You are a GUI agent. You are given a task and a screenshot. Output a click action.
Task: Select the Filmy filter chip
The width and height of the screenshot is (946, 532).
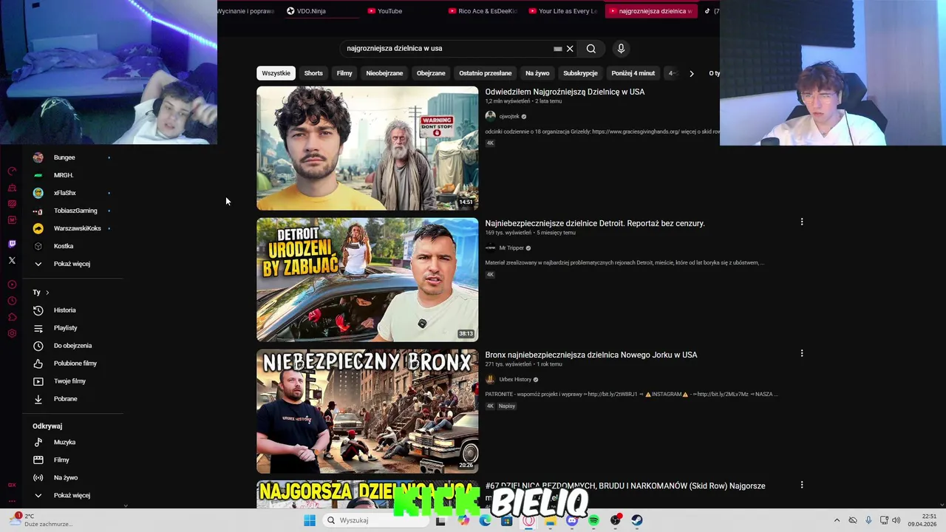click(344, 73)
